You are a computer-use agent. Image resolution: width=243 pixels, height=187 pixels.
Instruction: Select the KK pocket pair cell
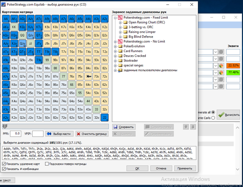[x=14, y=27]
